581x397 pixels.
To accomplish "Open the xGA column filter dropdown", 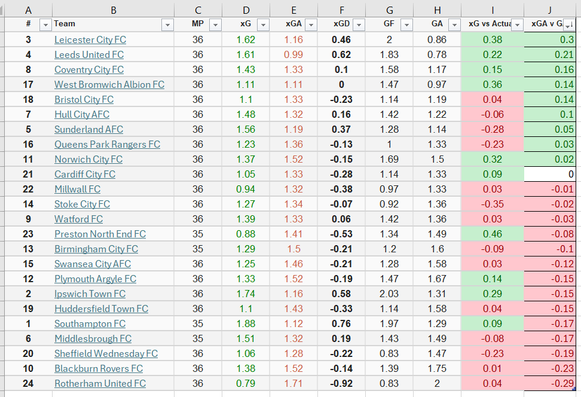I will pyautogui.click(x=311, y=25).
